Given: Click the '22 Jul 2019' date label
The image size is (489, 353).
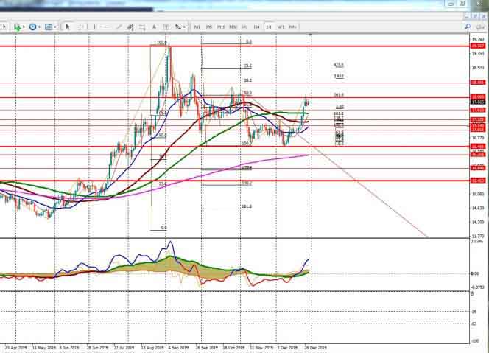Looking at the screenshot, I should tap(124, 347).
